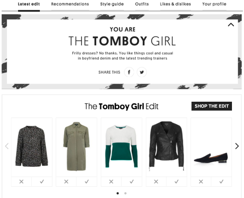Like the black leather biker jacket
The image size is (244, 198).
tap(176, 182)
